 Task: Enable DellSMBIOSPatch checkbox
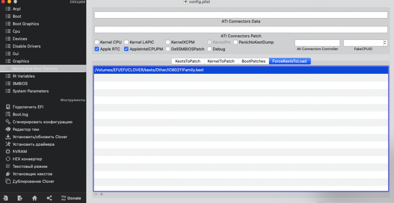pyautogui.click(x=168, y=49)
